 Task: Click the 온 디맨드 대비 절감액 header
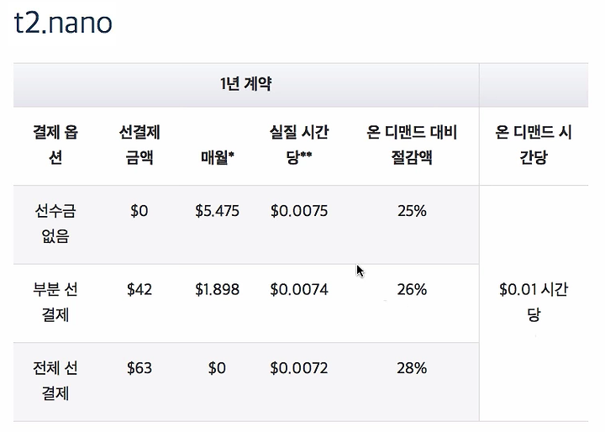tap(412, 145)
